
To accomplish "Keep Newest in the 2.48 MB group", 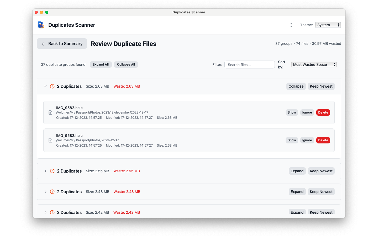I will point(321,192).
